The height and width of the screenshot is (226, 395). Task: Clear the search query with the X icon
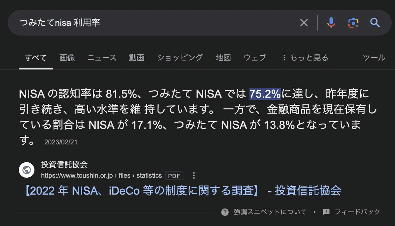(304, 22)
